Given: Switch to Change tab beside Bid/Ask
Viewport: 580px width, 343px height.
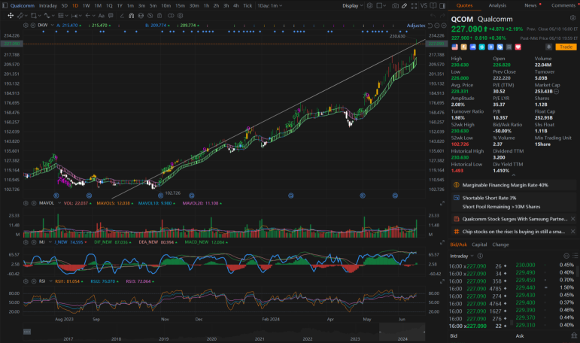Looking at the screenshot, I should click(x=500, y=244).
